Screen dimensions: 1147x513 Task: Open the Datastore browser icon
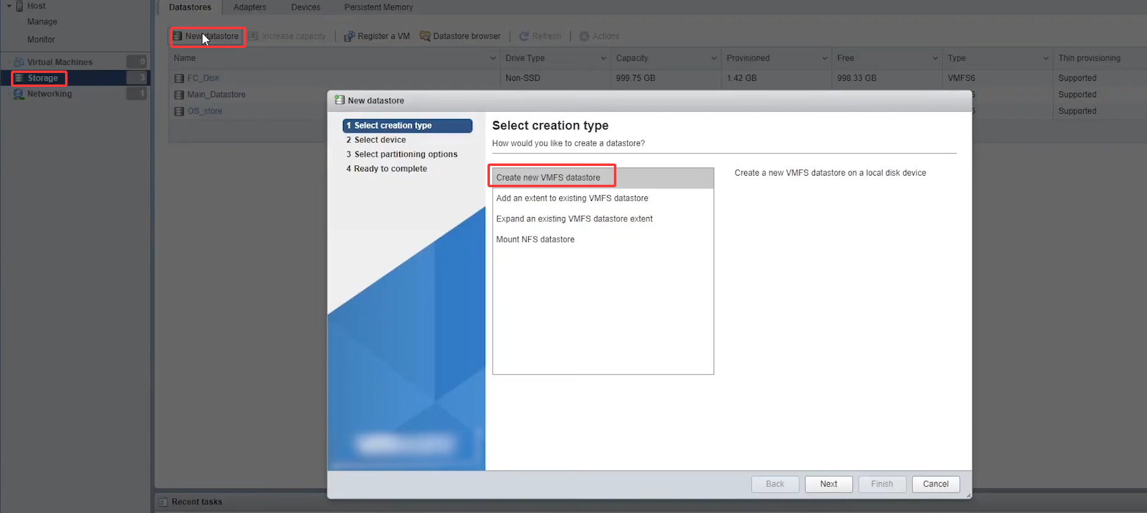[x=425, y=36]
